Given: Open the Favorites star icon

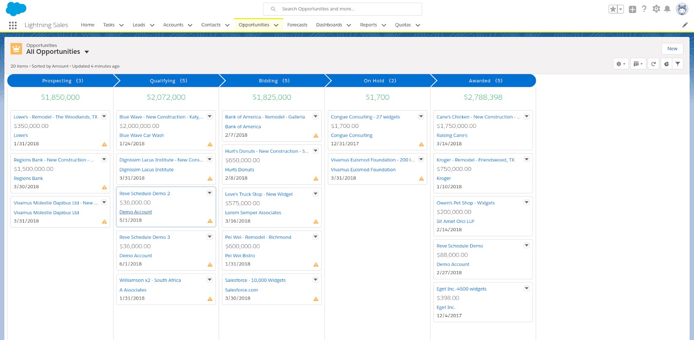Looking at the screenshot, I should (613, 9).
